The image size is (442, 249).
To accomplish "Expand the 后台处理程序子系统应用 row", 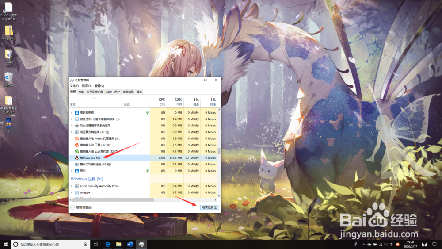I will coord(71,126).
